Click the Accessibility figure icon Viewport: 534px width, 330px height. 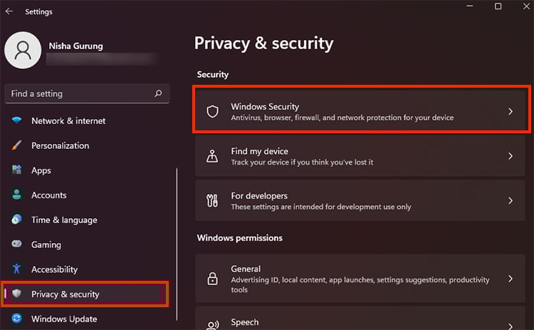tap(16, 269)
